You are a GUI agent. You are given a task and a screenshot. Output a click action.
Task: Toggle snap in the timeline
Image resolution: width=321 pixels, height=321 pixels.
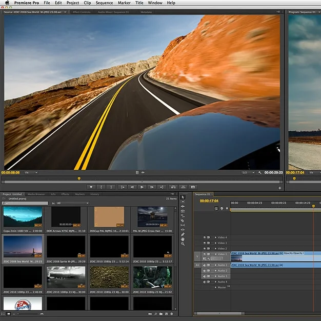216,208
